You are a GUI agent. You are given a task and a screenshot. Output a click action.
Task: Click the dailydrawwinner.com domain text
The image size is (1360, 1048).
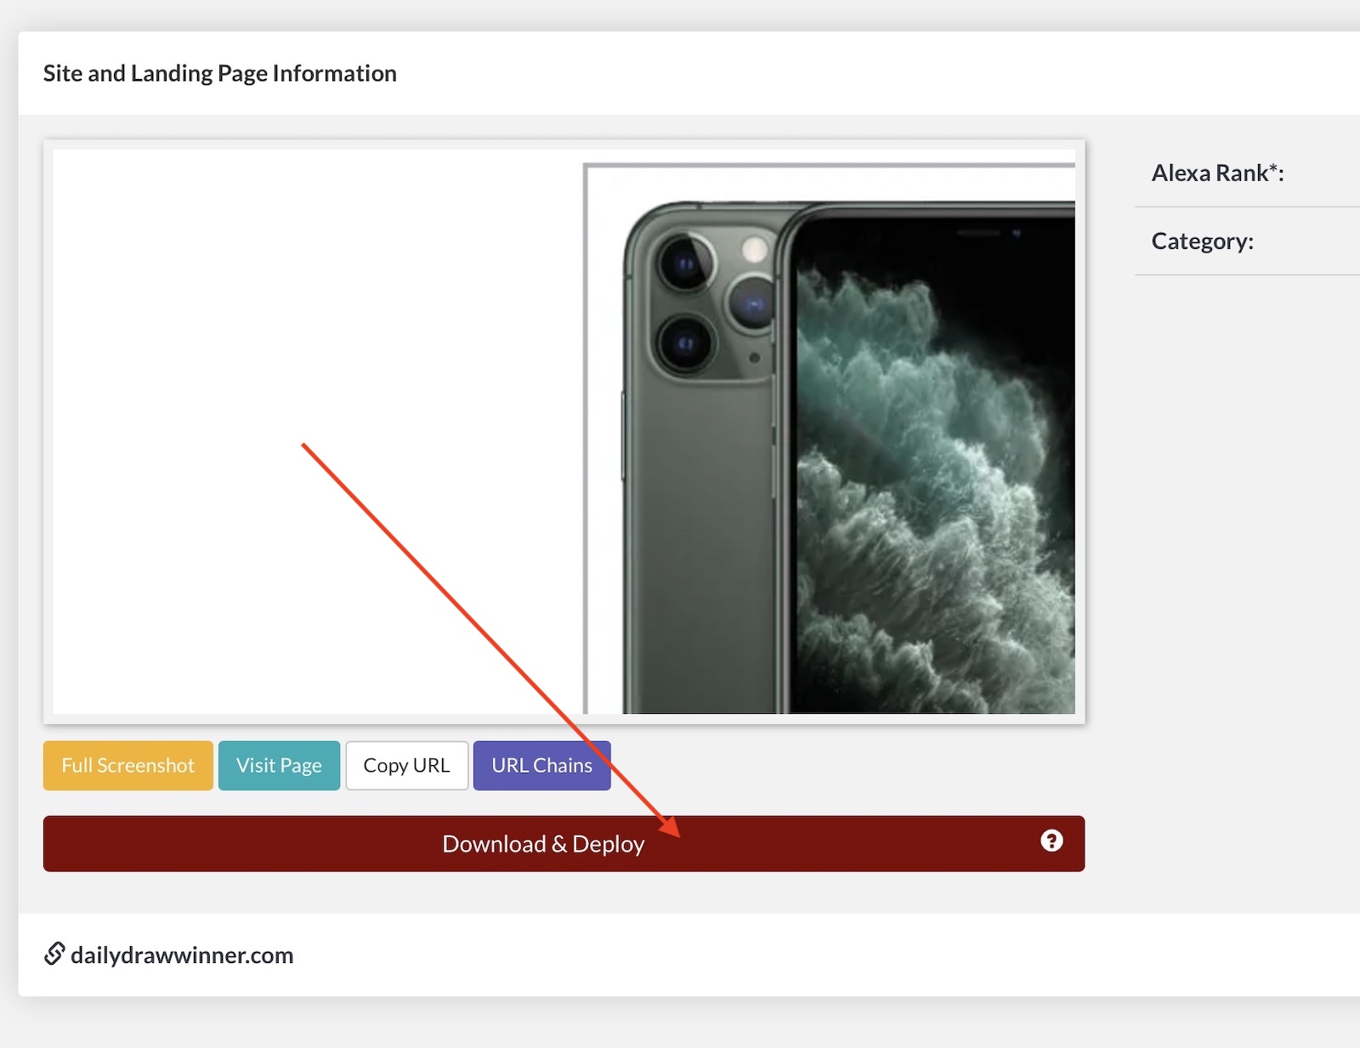point(182,955)
